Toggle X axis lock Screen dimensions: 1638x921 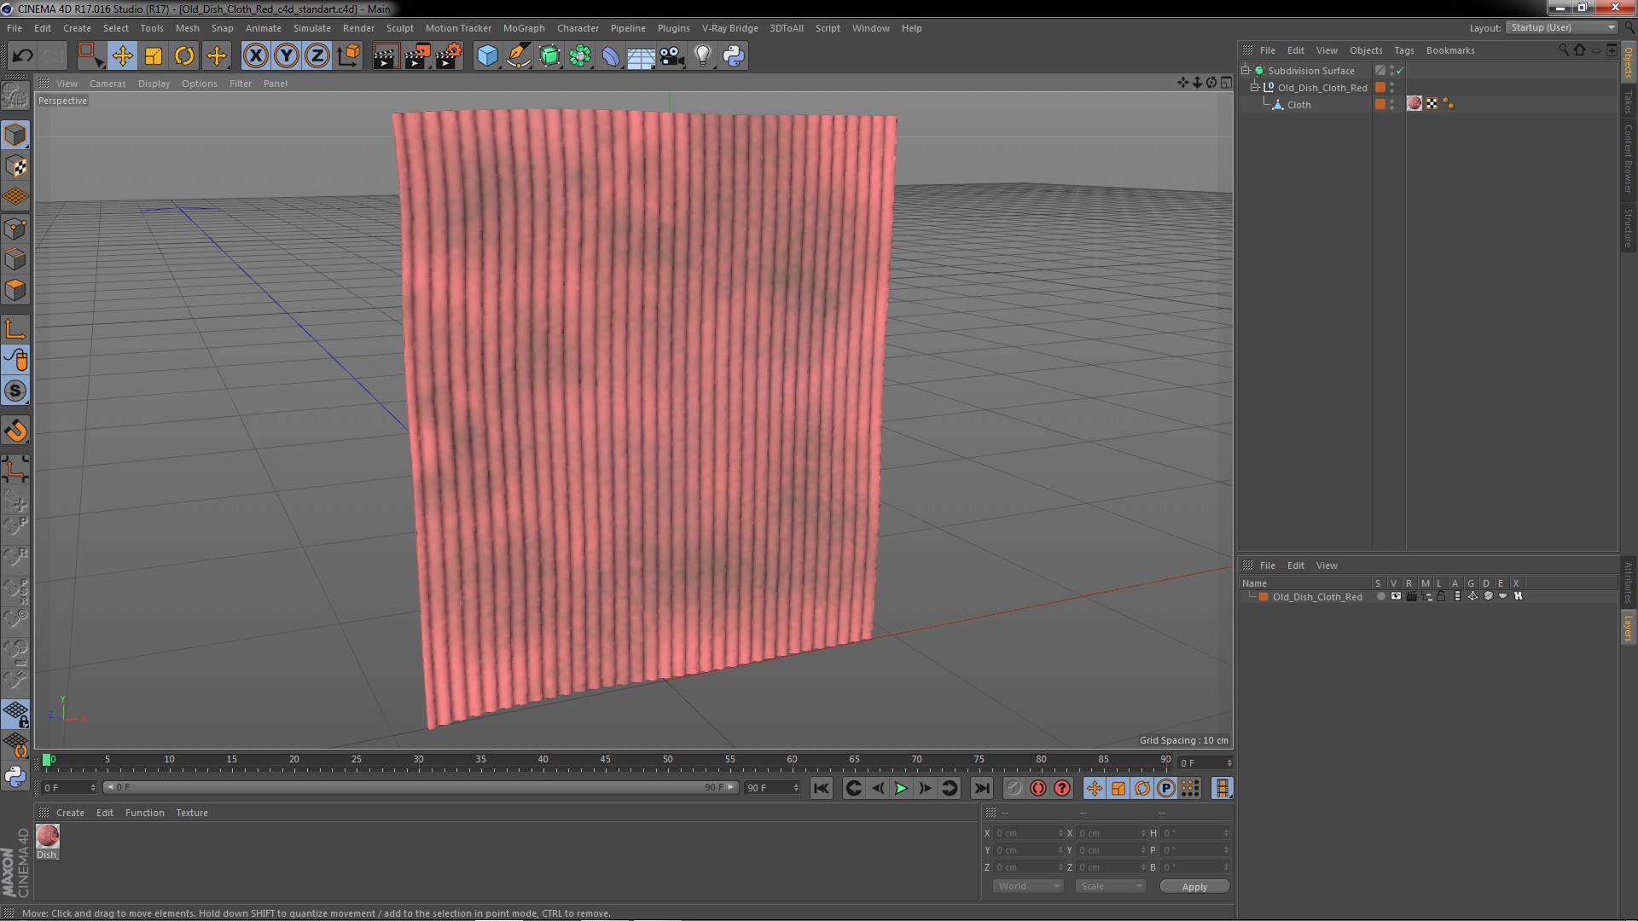click(x=255, y=56)
